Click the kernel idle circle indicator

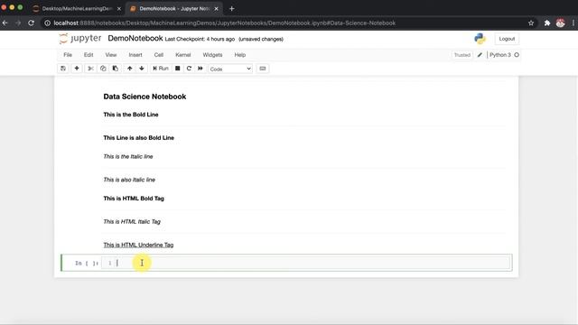tap(517, 55)
